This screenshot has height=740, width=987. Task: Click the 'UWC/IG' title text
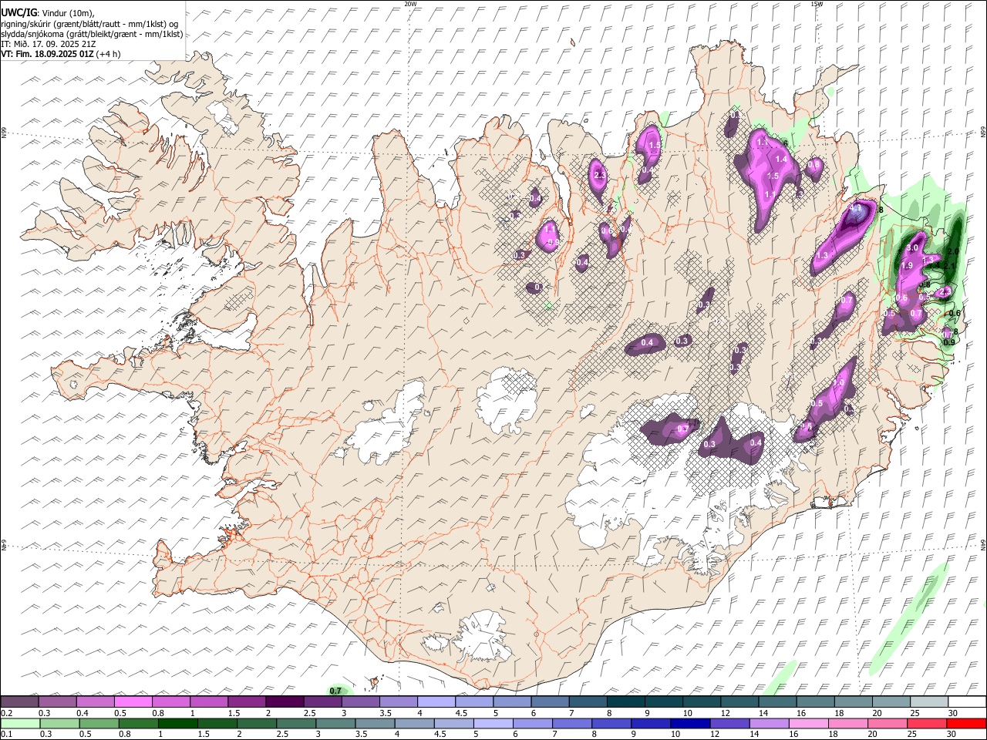tap(19, 12)
